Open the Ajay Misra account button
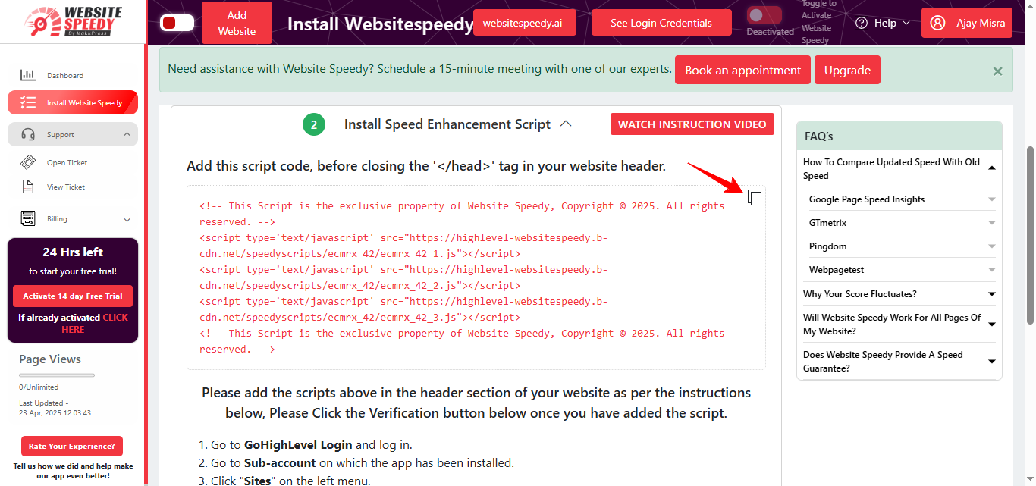Screen dimensions: 1036x486 coord(967,23)
